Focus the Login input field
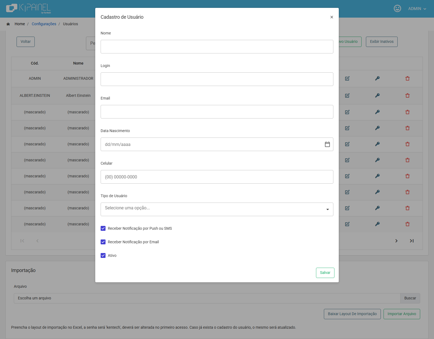Screen dimensions: 434x339 pos(217,79)
